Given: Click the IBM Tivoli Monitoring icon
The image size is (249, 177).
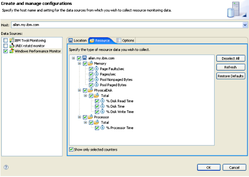Looking at the screenshot, I should coord(12,40).
